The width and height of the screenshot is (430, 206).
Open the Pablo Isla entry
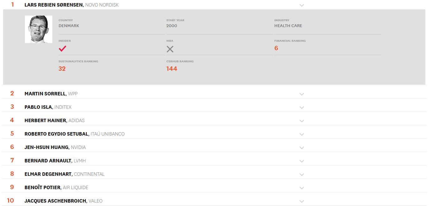(x=38, y=107)
